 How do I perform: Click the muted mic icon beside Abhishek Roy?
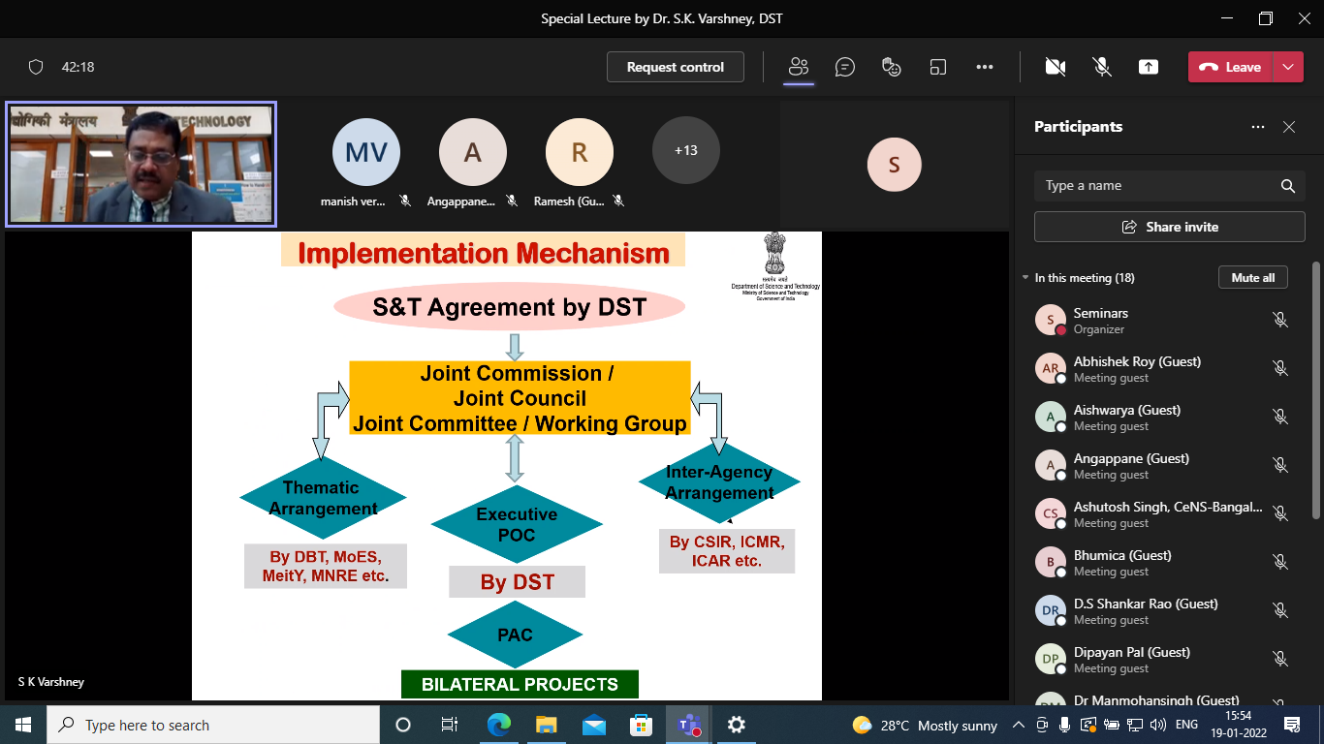[x=1280, y=368]
